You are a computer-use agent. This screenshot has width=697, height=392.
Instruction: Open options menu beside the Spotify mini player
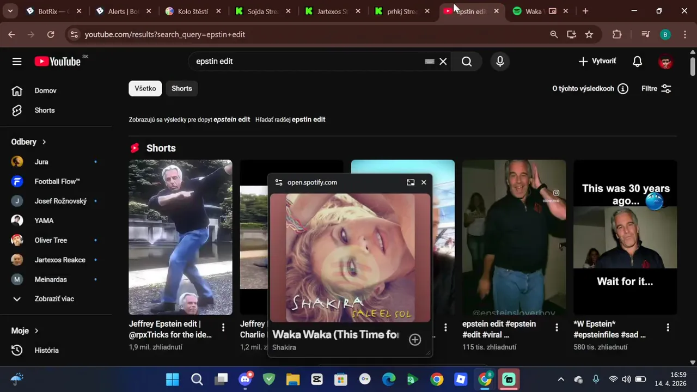tap(445, 327)
